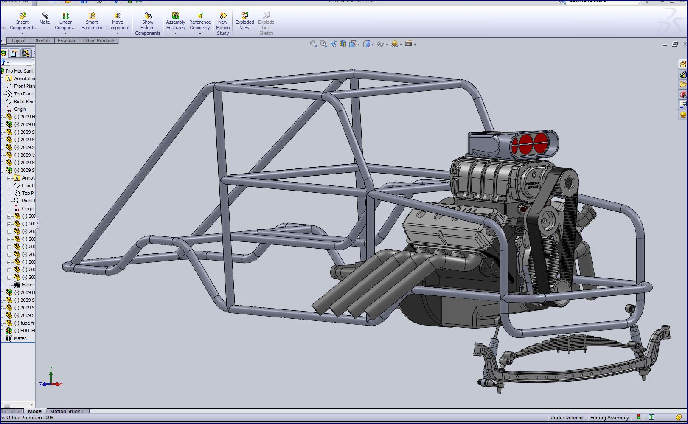The height and width of the screenshot is (424, 688).
Task: Click the Move Component icon
Action: pyautogui.click(x=118, y=22)
